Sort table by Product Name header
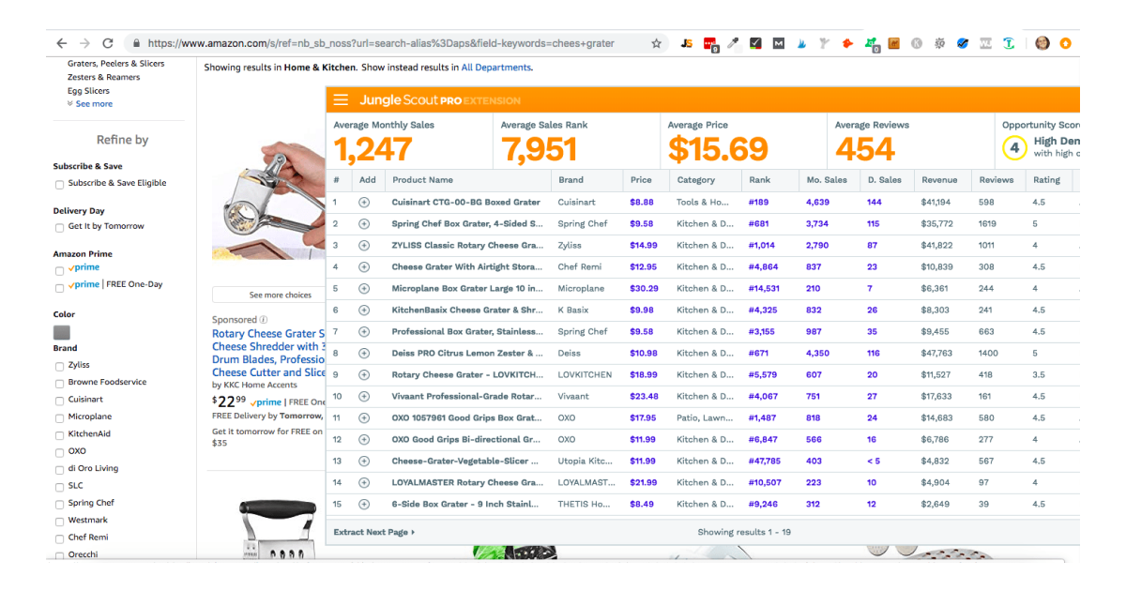 pos(422,180)
